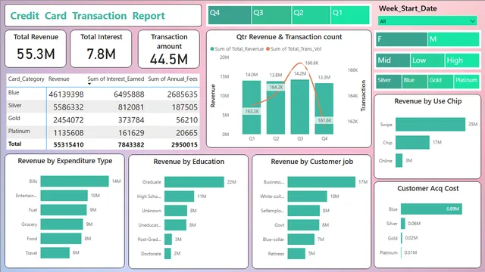
Task: Click the Selfemployed job bar
Action: click(304, 211)
